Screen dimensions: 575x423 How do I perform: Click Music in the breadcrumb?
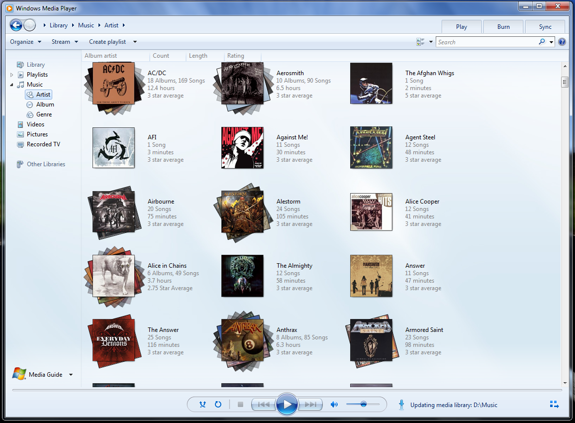pos(86,25)
